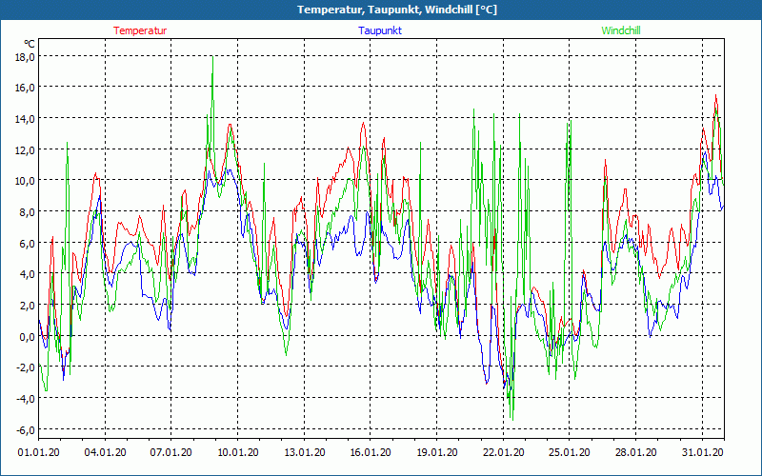Click the 22.01.20 date label

504,452
